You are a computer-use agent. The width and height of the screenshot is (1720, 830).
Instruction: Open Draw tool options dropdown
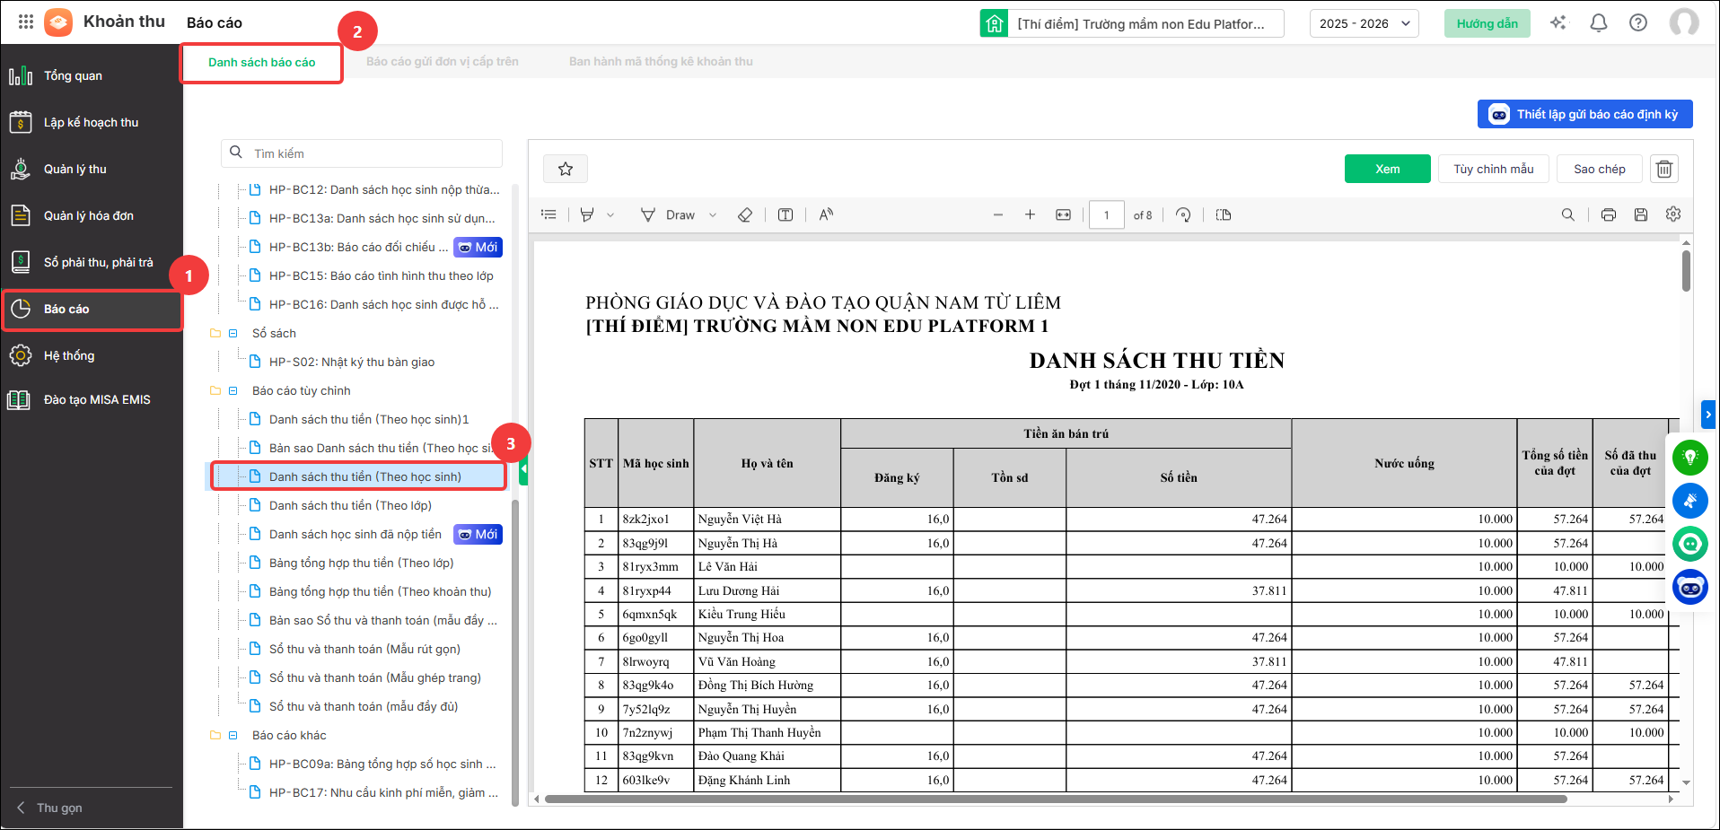coord(713,214)
